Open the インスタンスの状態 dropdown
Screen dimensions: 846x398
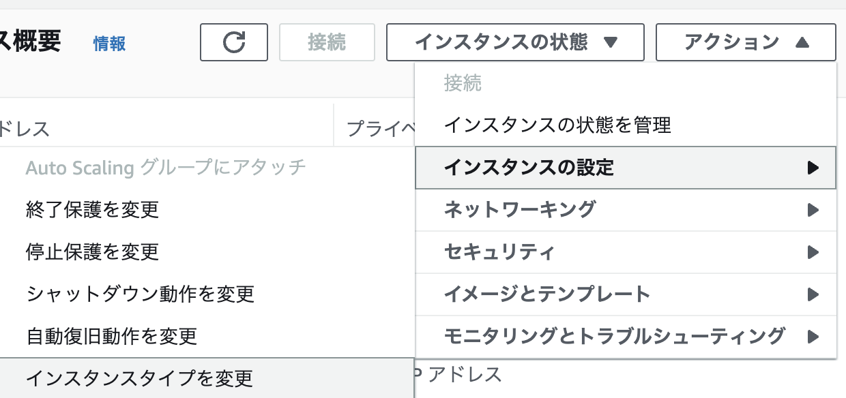click(x=514, y=42)
